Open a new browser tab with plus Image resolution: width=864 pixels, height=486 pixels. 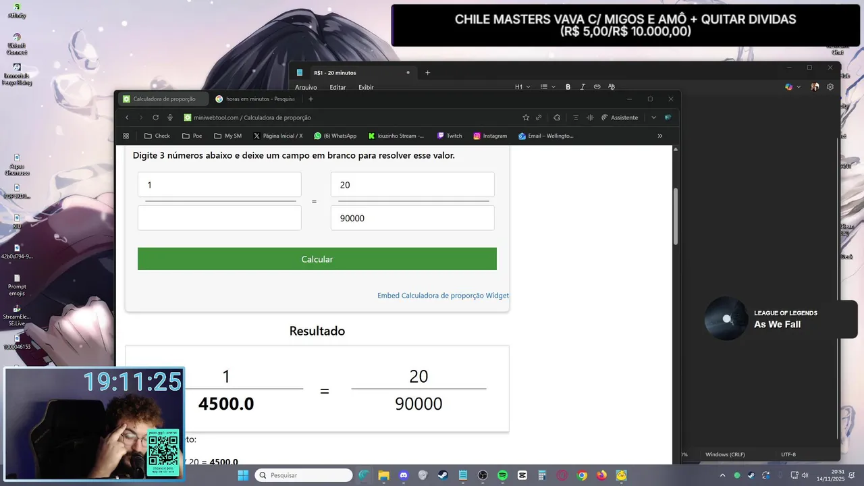coord(311,99)
